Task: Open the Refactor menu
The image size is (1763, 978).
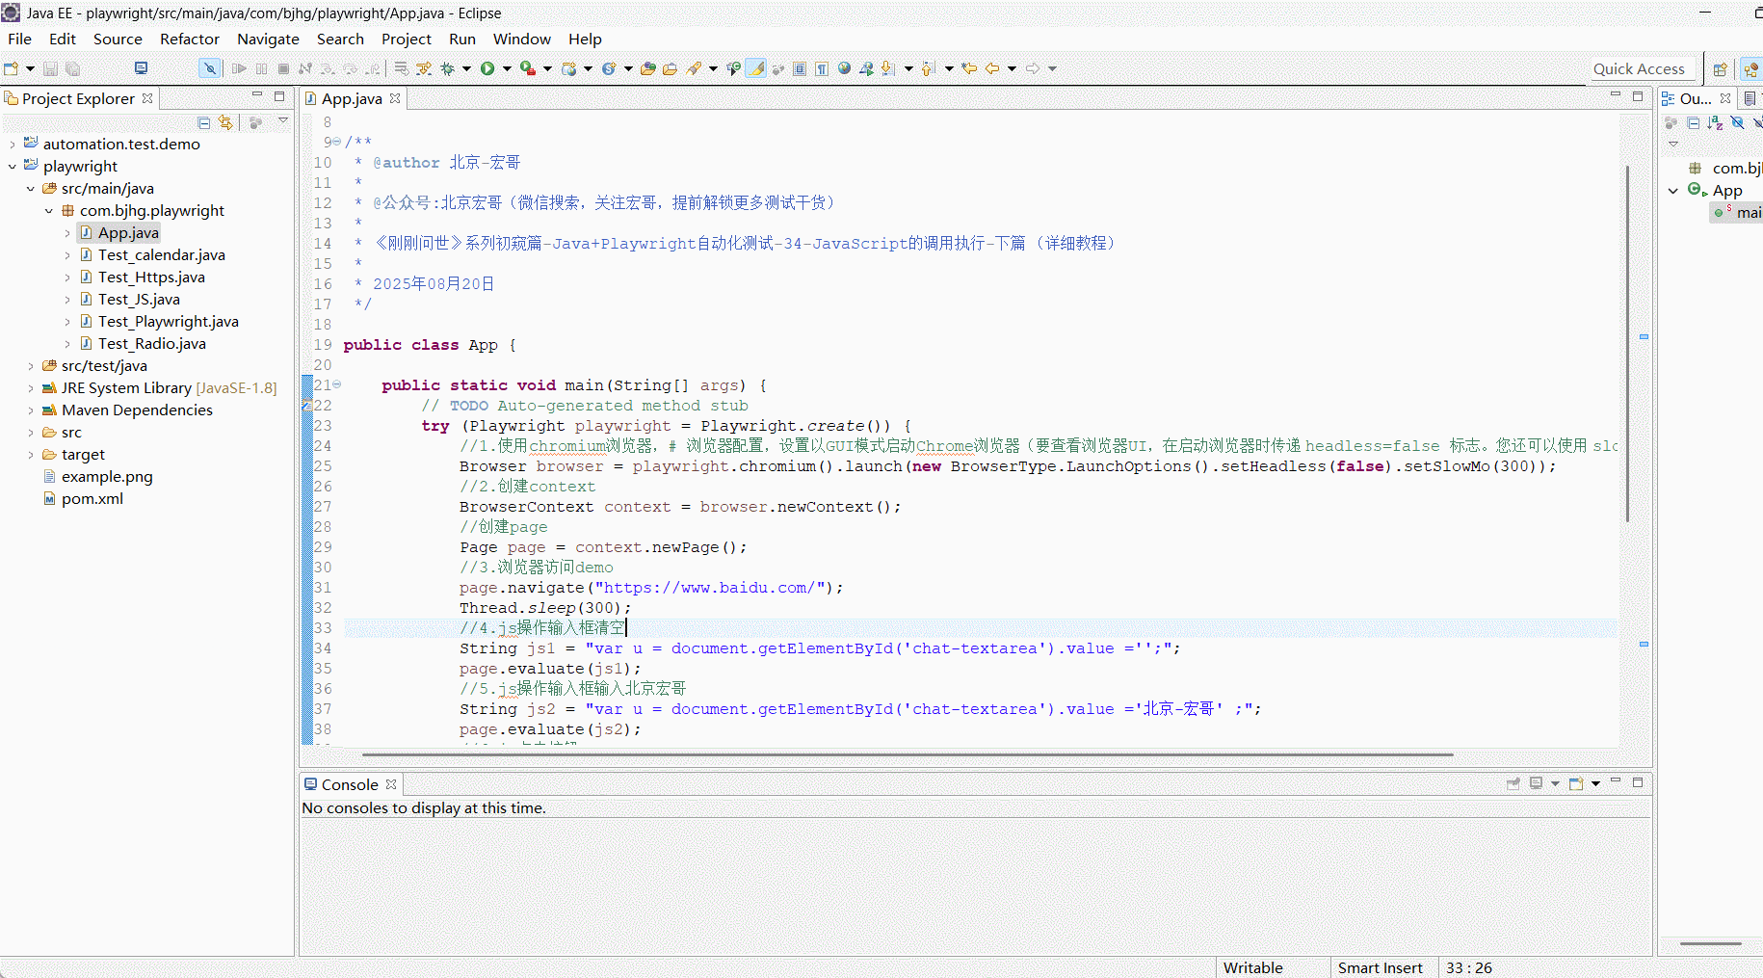Action: [190, 39]
